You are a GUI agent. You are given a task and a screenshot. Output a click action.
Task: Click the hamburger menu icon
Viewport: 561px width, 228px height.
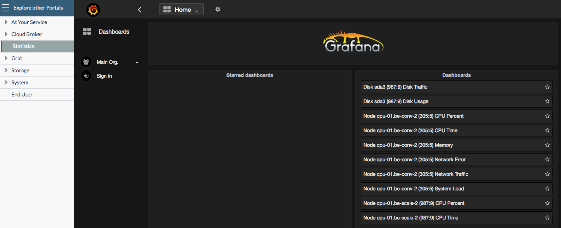point(6,8)
